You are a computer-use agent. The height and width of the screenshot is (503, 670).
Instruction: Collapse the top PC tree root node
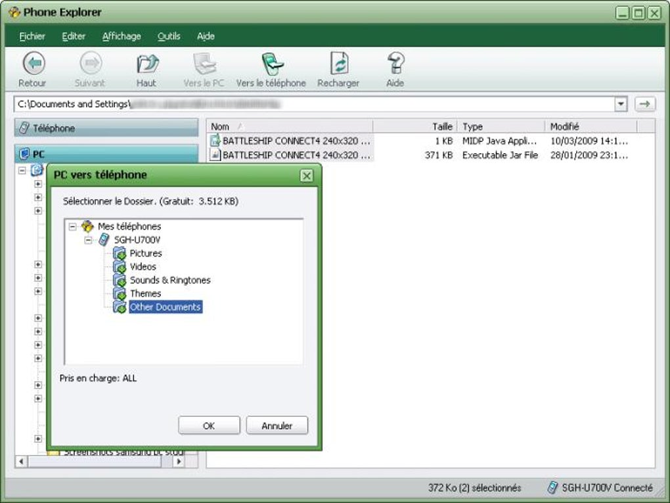[22, 171]
